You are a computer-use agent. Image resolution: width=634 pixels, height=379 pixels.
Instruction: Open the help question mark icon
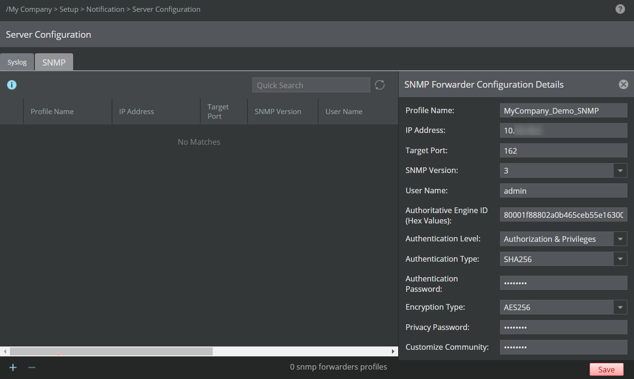coord(620,9)
